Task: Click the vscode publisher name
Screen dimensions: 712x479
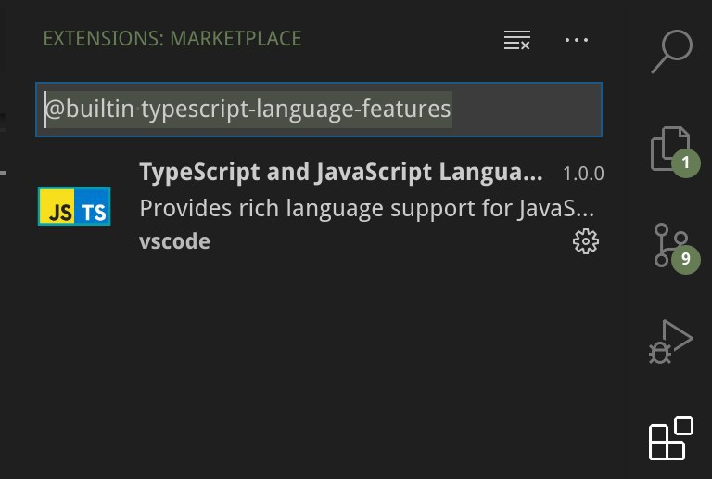Action: tap(175, 241)
